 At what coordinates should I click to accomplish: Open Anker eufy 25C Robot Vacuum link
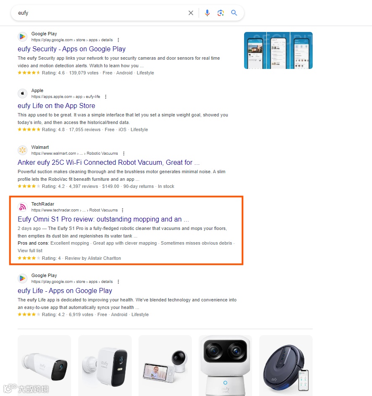point(109,162)
